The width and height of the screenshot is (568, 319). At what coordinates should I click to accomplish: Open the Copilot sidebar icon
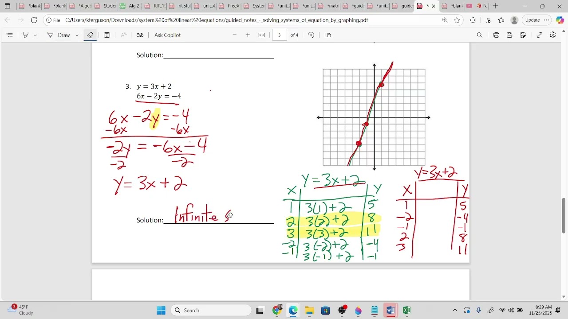[x=560, y=20]
